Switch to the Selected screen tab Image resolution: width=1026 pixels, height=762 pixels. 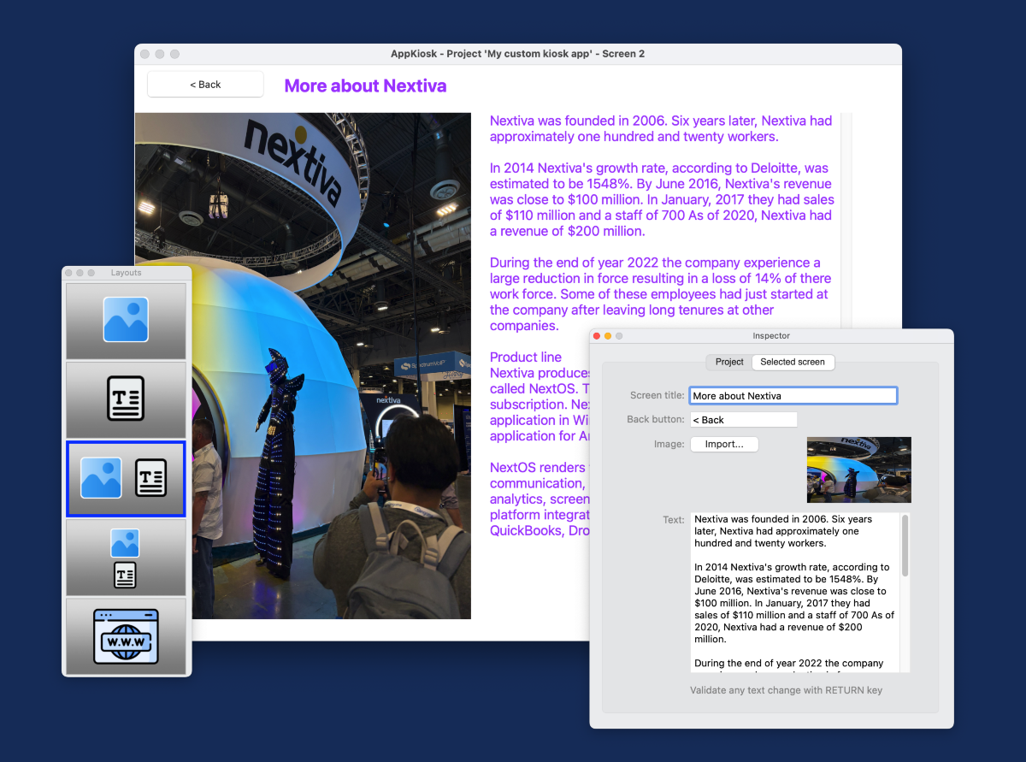pos(793,362)
